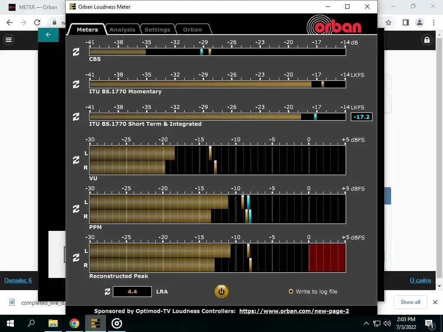443x332 pixels.
Task: Switch to Chrome in the taskbar
Action: 74,323
